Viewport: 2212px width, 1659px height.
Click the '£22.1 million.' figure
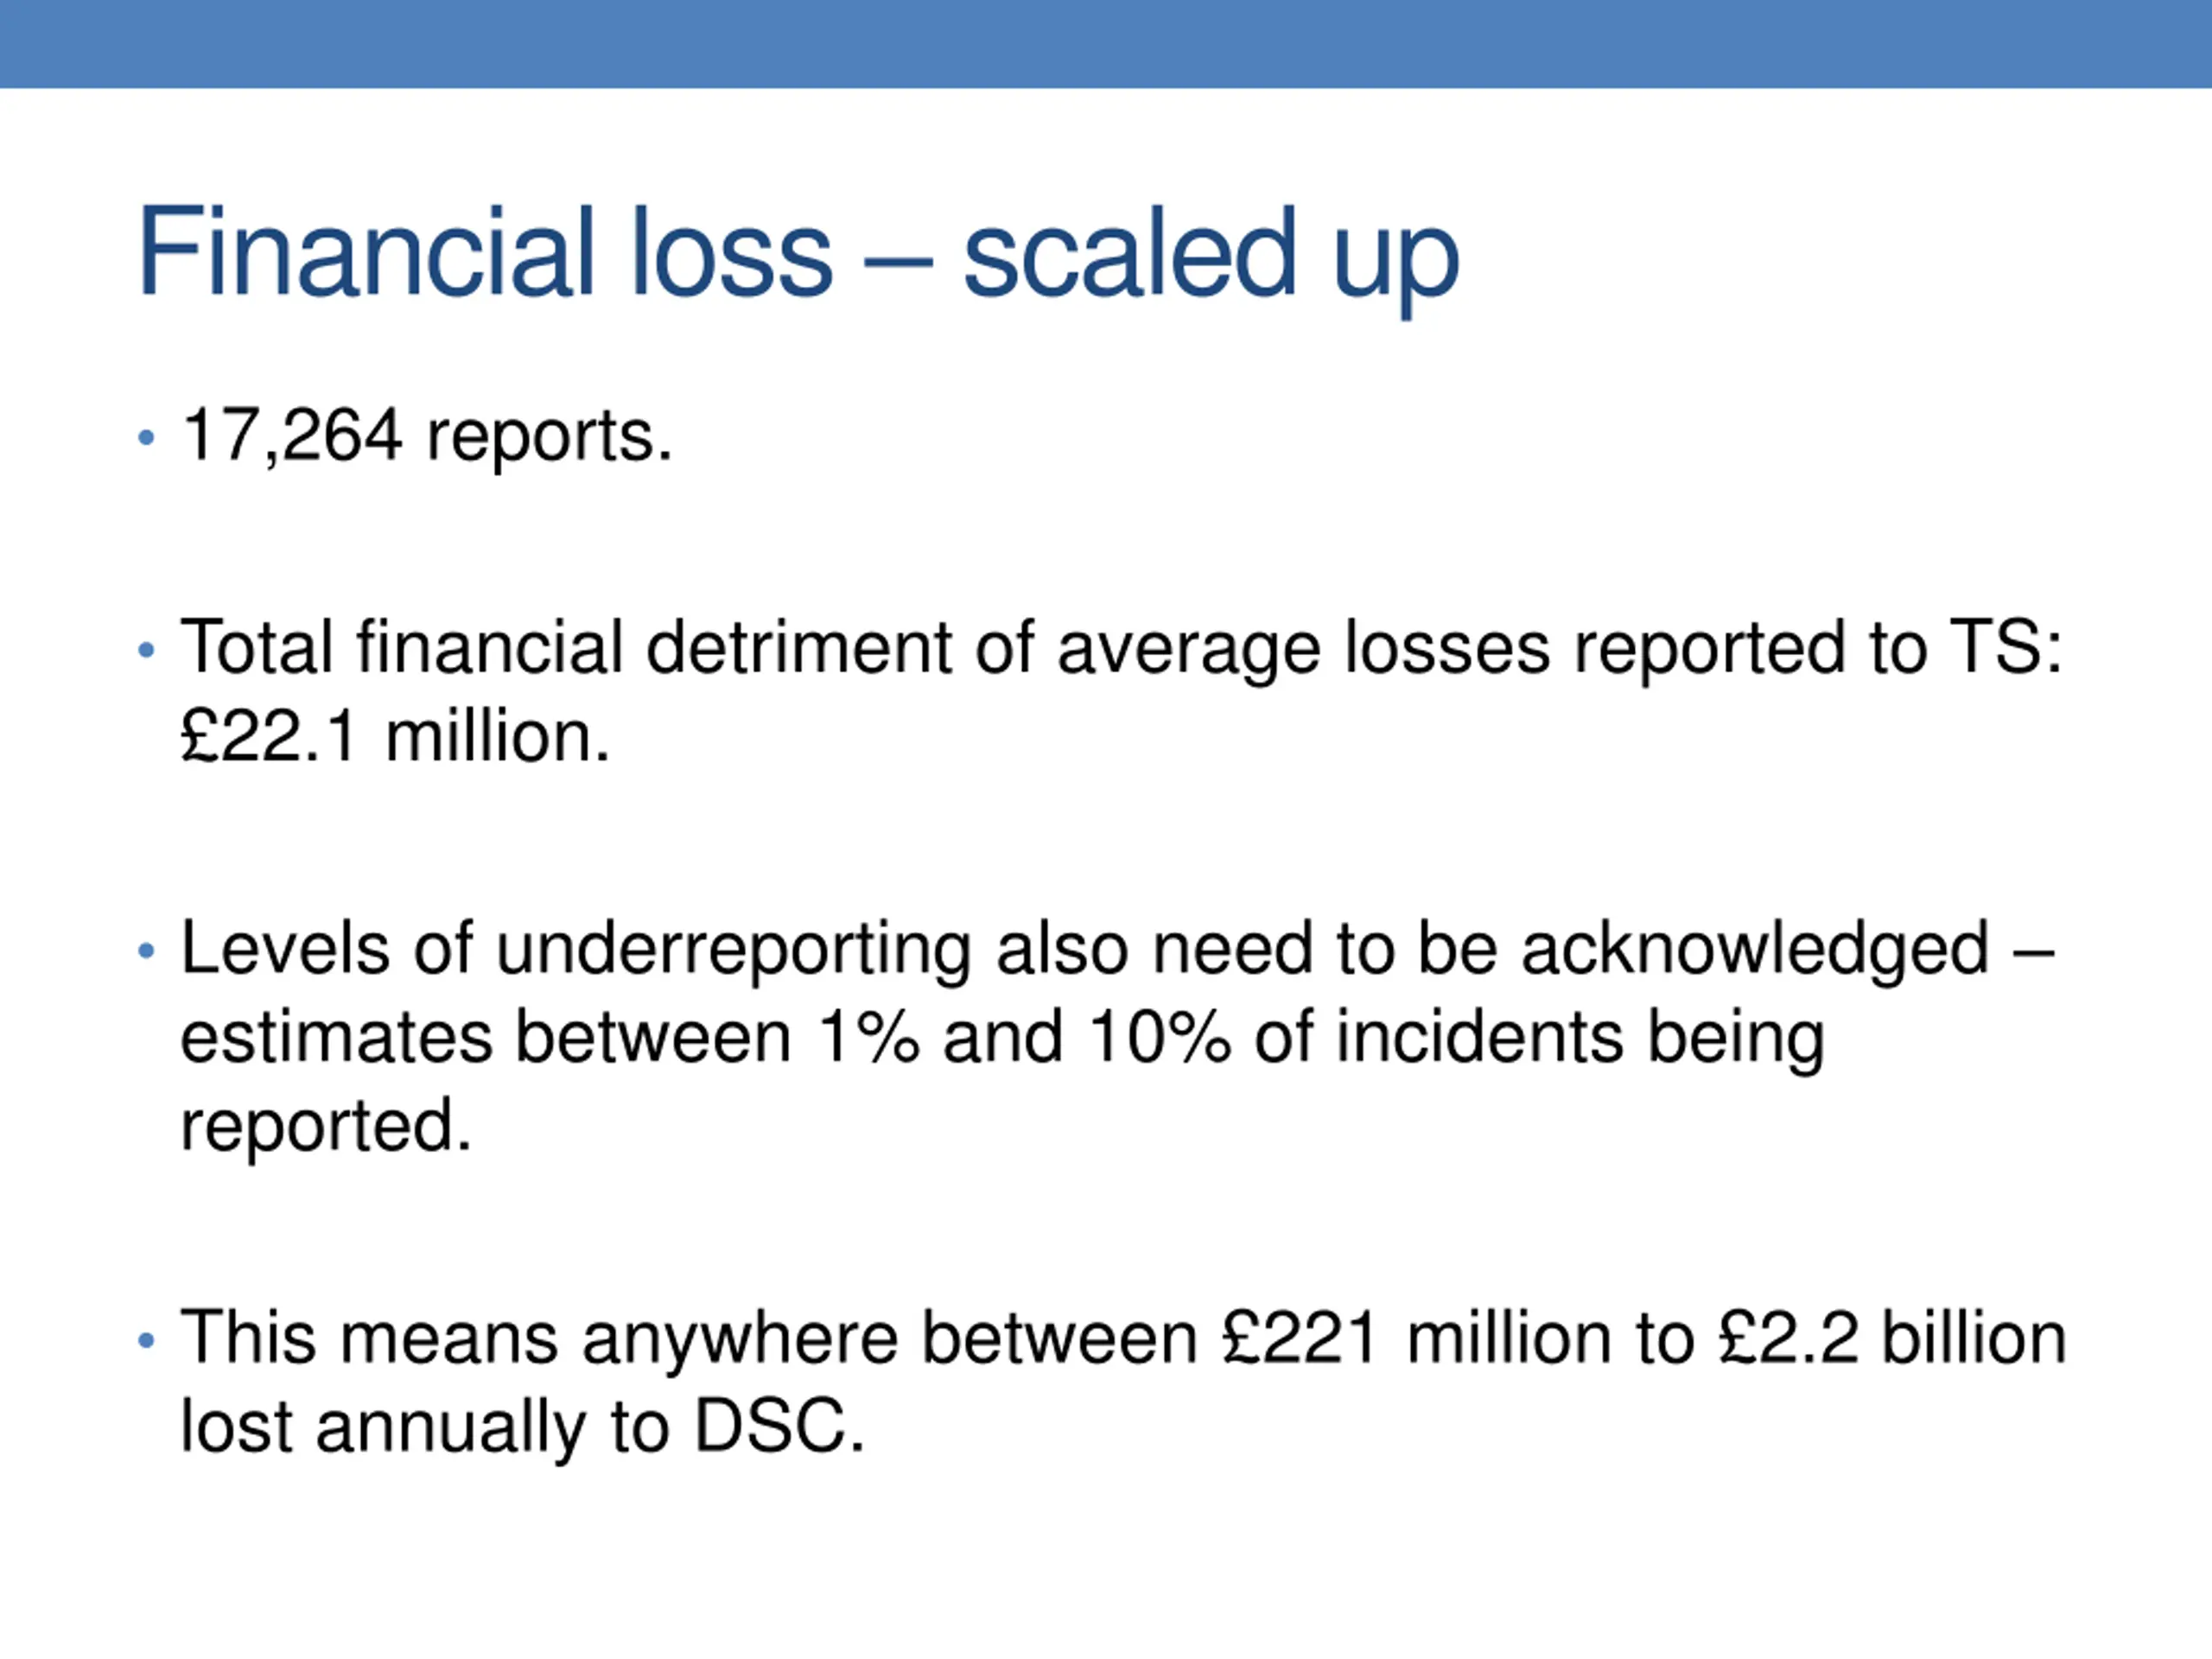[x=395, y=737]
